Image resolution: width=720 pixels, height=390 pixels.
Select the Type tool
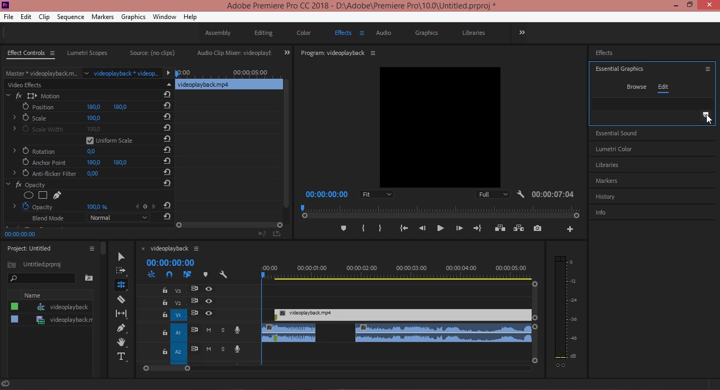click(x=121, y=356)
